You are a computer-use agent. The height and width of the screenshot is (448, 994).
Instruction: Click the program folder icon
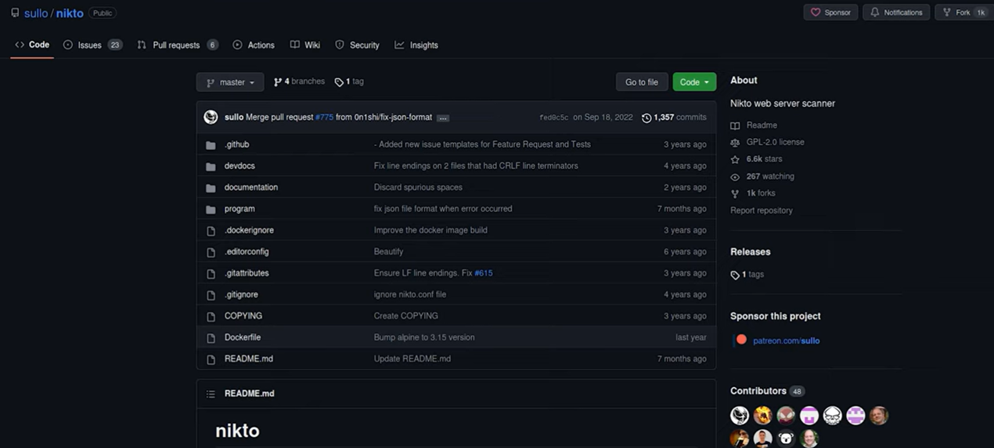(x=211, y=209)
